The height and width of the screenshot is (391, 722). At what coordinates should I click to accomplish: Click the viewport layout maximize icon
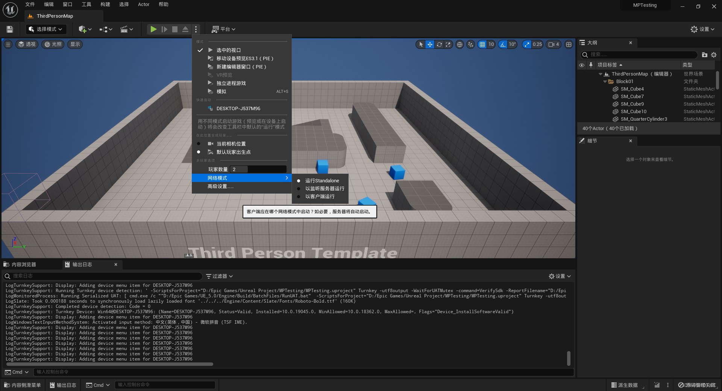[x=569, y=44]
